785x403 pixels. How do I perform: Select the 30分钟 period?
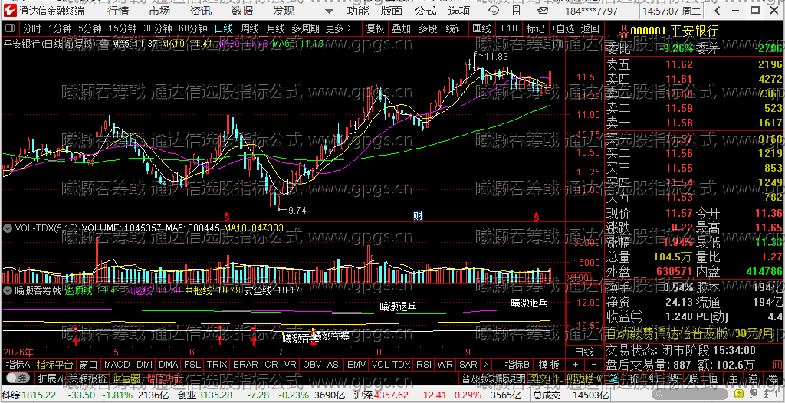tap(158, 28)
